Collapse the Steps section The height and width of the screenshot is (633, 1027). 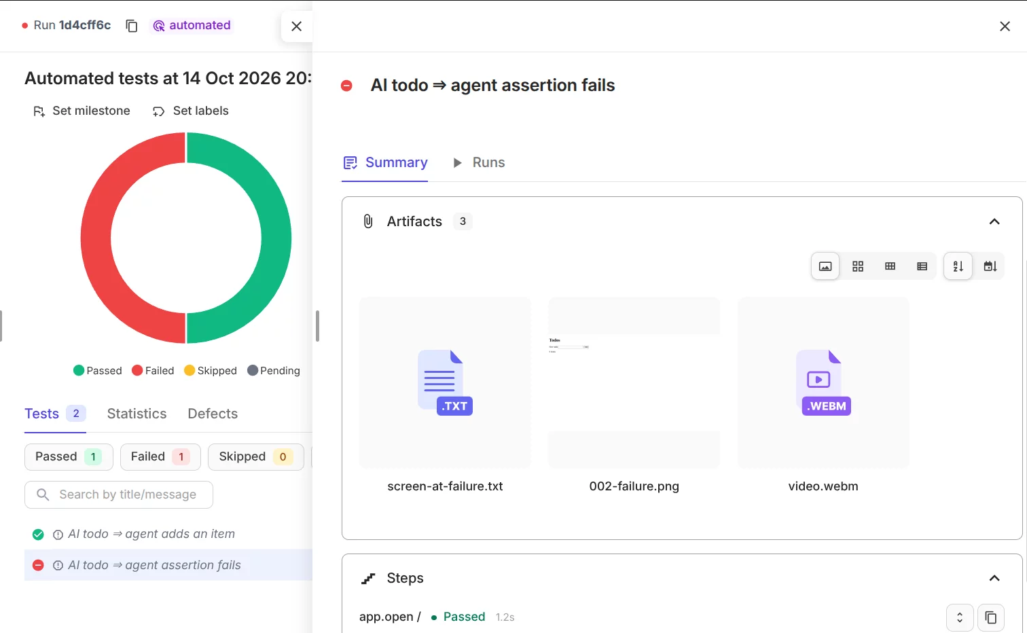point(994,578)
